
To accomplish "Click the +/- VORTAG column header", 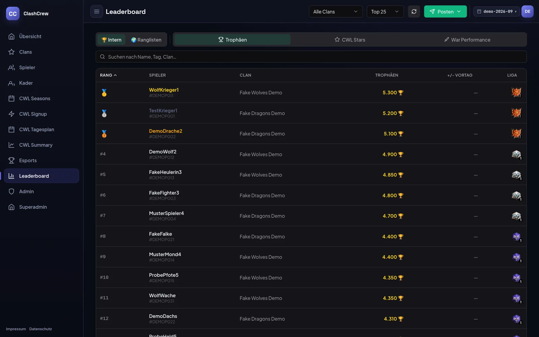I will point(460,75).
